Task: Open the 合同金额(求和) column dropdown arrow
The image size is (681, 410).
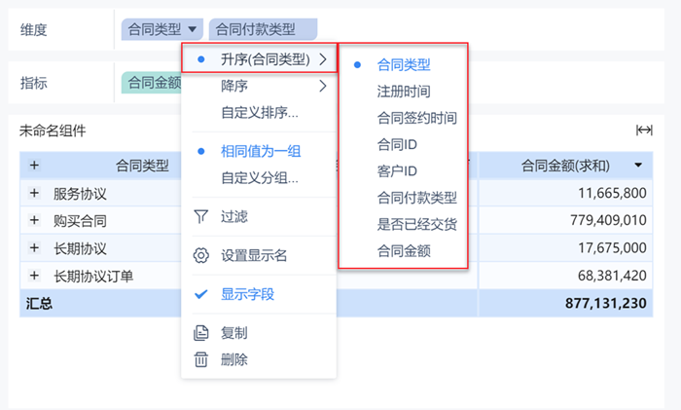Action: pos(638,166)
